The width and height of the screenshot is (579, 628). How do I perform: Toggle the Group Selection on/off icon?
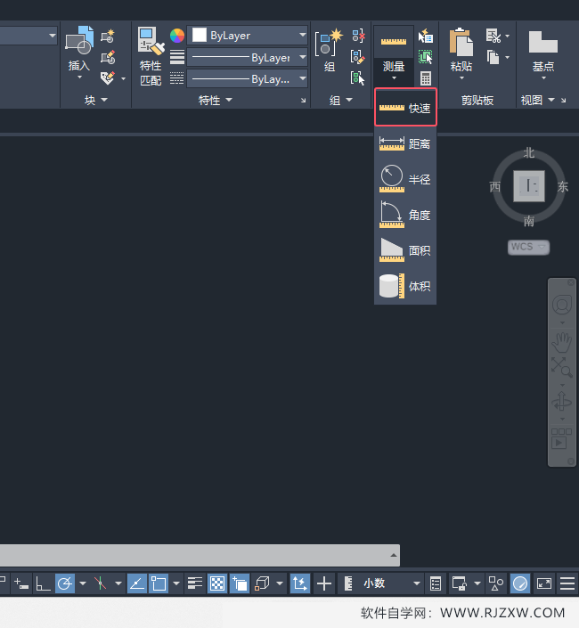coord(357,78)
